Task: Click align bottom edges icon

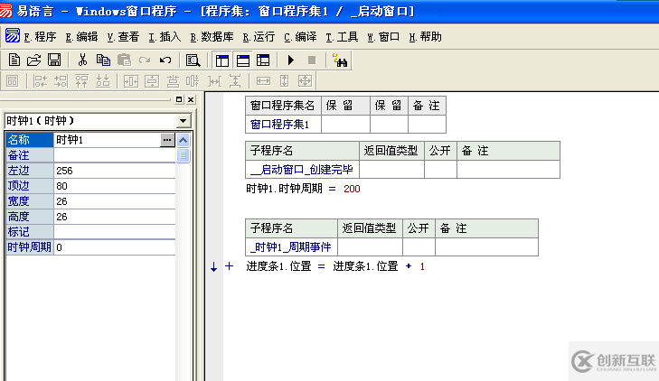Action: pos(102,81)
